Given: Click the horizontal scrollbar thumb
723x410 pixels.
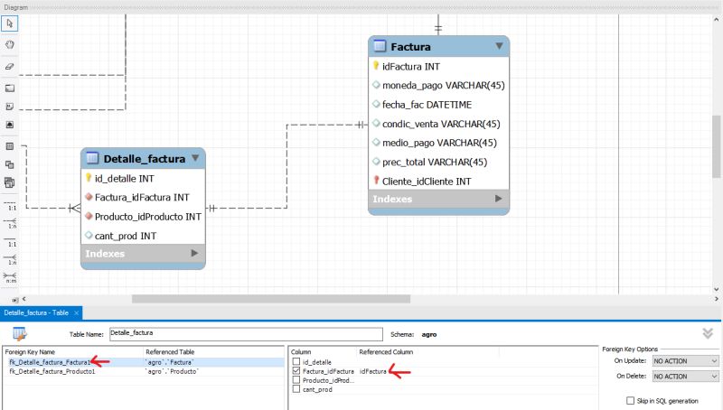Looking at the screenshot, I should (x=271, y=299).
